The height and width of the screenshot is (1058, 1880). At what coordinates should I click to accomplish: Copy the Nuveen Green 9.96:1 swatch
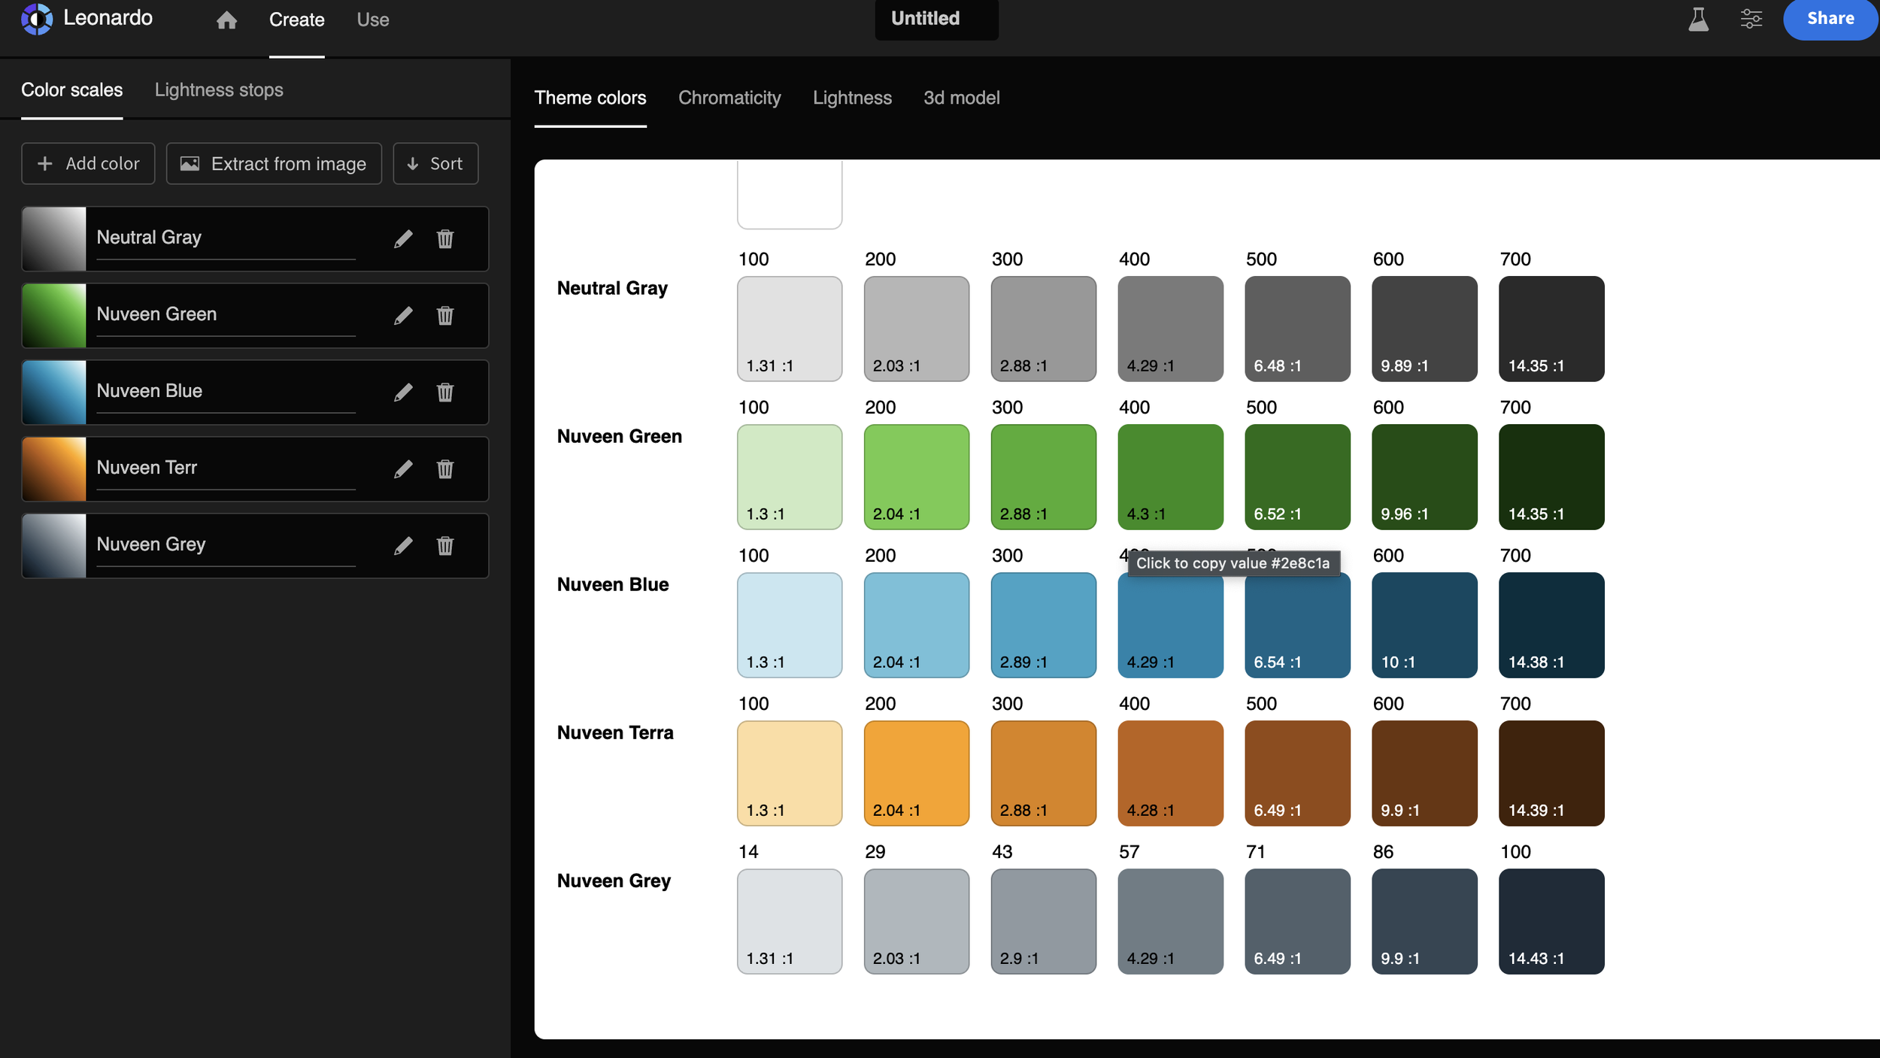(1424, 477)
